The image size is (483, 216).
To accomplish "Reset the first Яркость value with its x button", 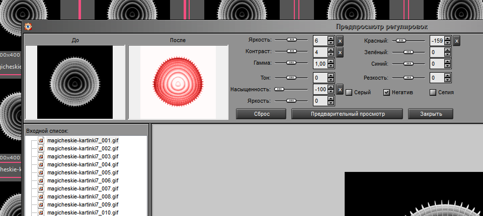I will (x=340, y=41).
